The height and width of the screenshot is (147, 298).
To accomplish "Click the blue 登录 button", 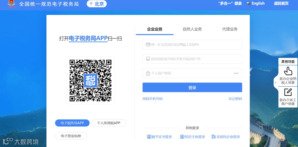I will [192, 87].
